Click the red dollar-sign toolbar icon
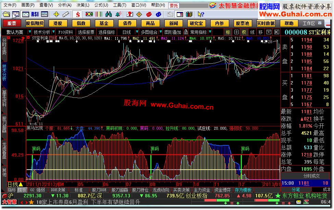334x210 pixels. (x=78, y=14)
